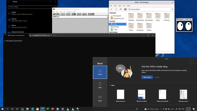
Task: Open File menu in File Manager
Action: (111, 6)
